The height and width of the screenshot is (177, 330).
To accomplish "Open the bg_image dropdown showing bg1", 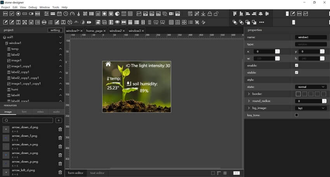I will pos(311,108).
